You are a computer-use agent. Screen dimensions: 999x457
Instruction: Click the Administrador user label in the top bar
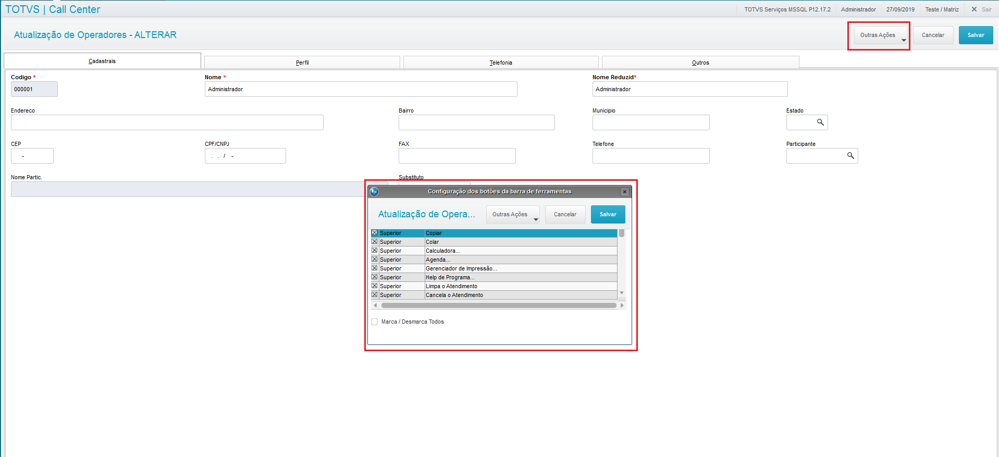pos(858,9)
